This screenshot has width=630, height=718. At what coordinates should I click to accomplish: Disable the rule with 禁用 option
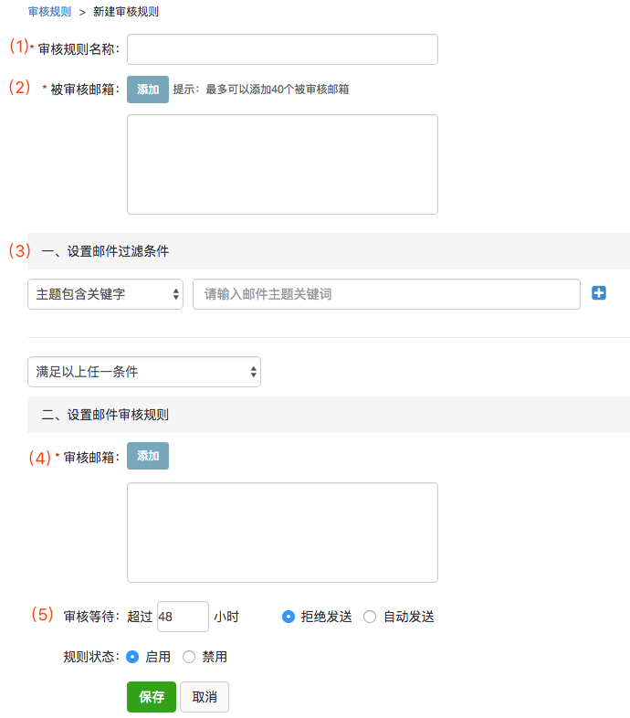189,657
